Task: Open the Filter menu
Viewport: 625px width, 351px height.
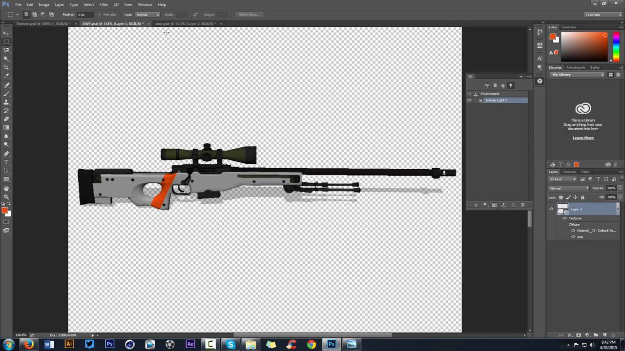Action: click(104, 4)
